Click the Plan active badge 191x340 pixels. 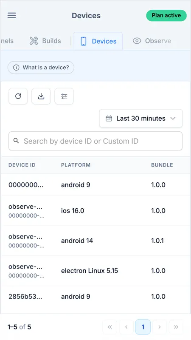point(166,15)
